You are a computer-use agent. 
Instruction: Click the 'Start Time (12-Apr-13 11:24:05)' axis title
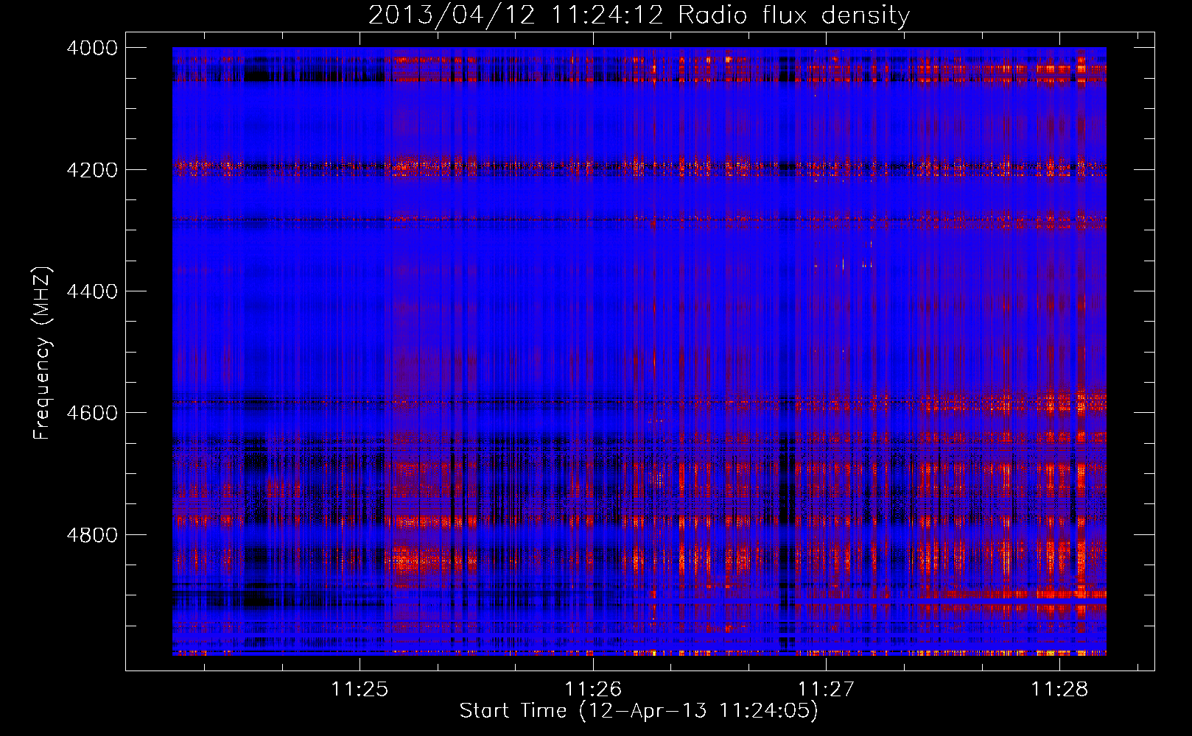coord(639,711)
